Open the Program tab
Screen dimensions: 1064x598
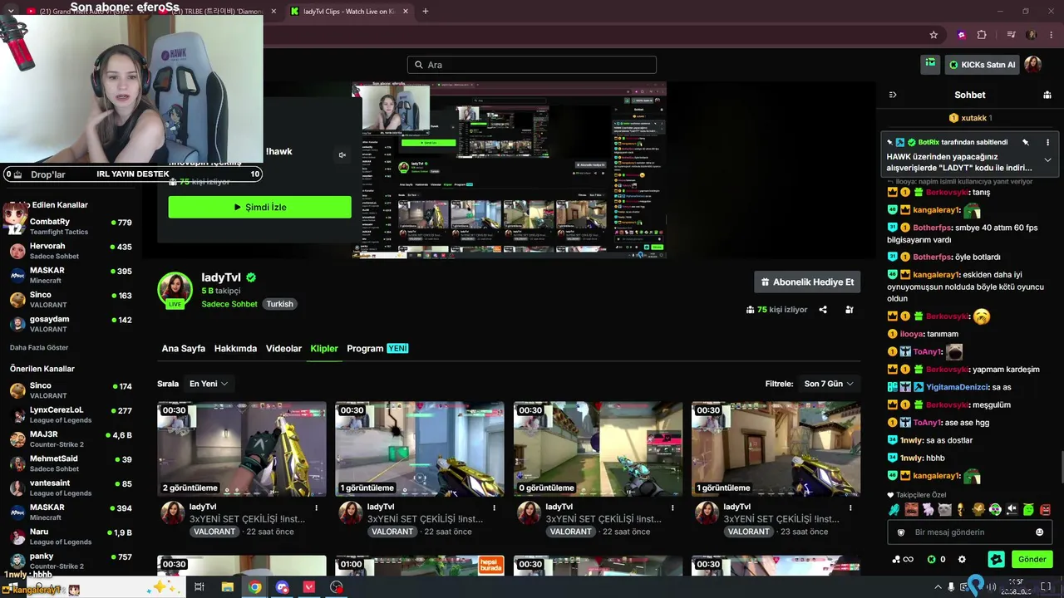tap(377, 349)
